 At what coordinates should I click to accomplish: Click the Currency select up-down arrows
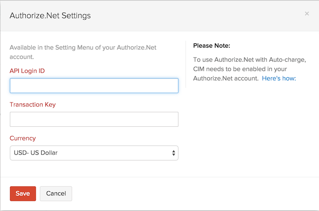click(173, 153)
